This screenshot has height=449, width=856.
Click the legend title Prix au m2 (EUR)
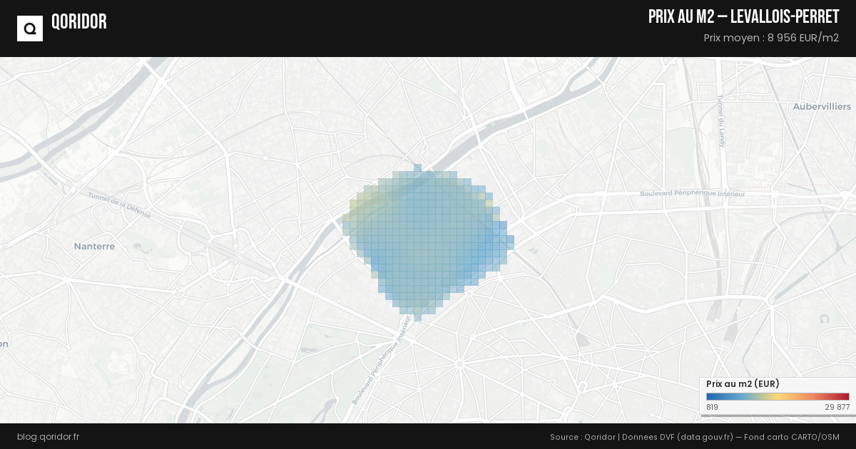[738, 384]
